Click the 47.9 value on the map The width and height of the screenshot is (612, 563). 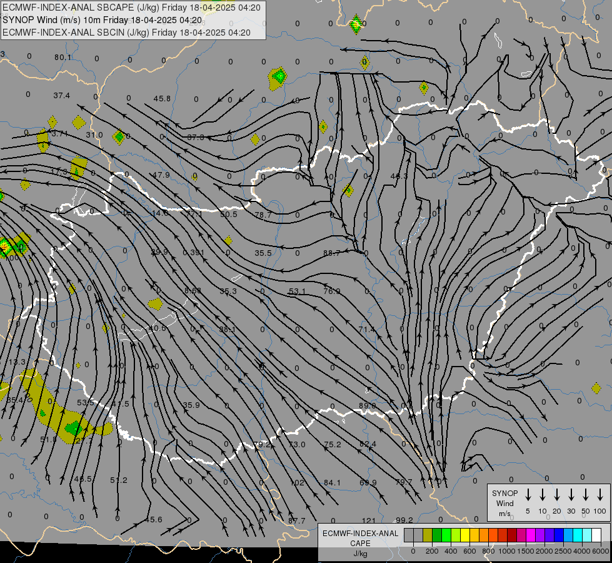tap(161, 175)
